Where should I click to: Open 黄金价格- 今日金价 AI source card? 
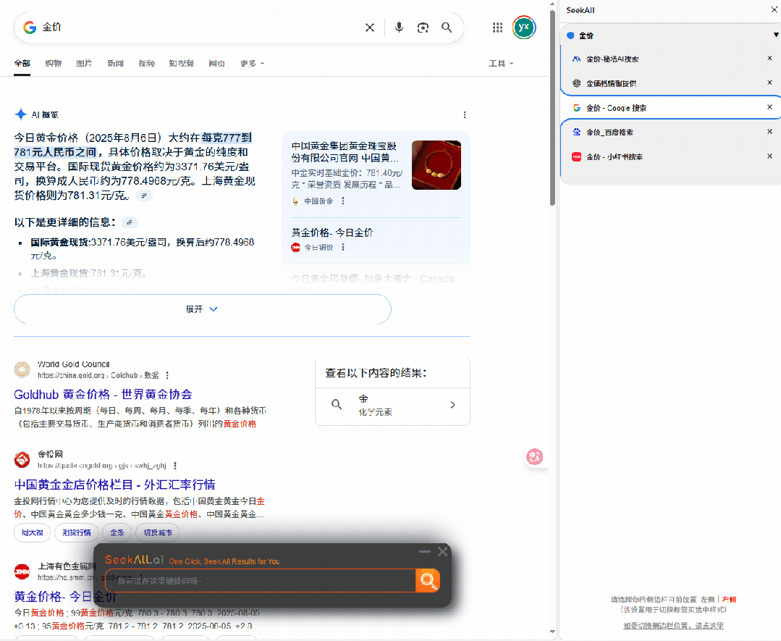click(x=332, y=232)
